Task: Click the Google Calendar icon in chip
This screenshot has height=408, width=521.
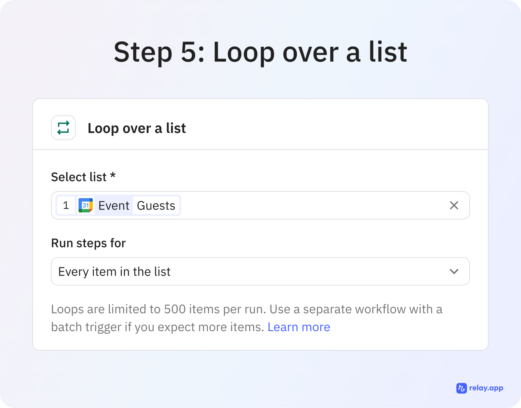Action: (85, 205)
